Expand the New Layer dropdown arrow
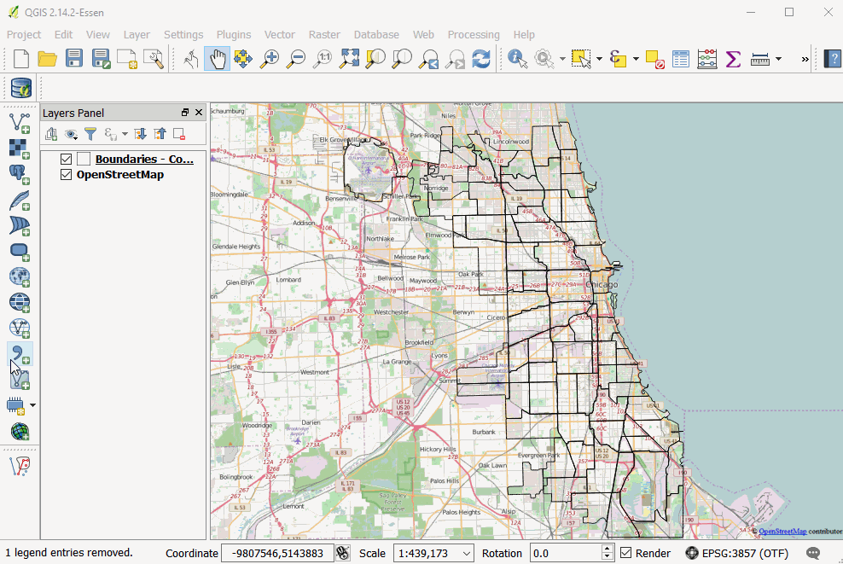This screenshot has height=564, width=843. click(x=32, y=405)
